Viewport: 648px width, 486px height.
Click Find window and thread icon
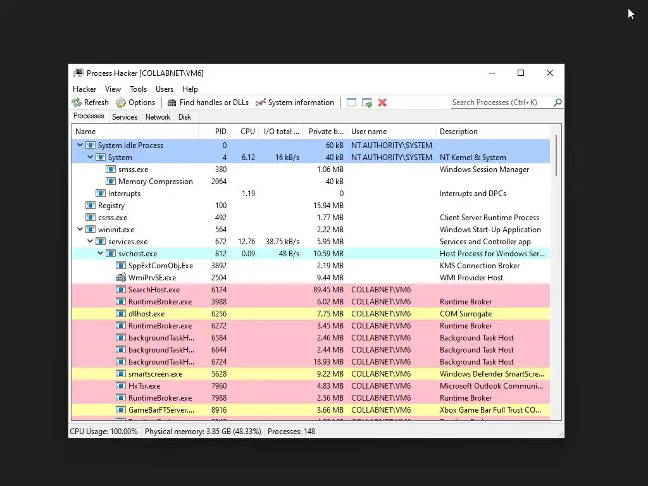tap(366, 103)
